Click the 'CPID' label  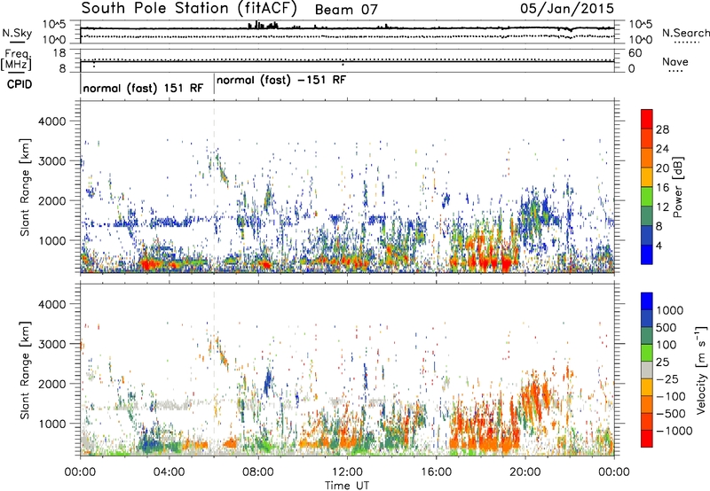pos(20,84)
